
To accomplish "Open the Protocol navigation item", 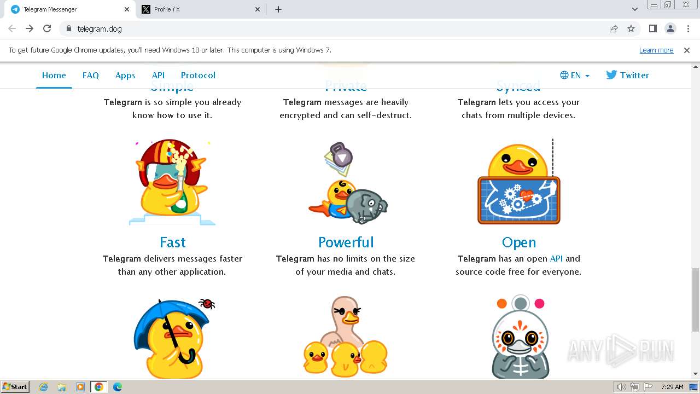I will [x=198, y=76].
